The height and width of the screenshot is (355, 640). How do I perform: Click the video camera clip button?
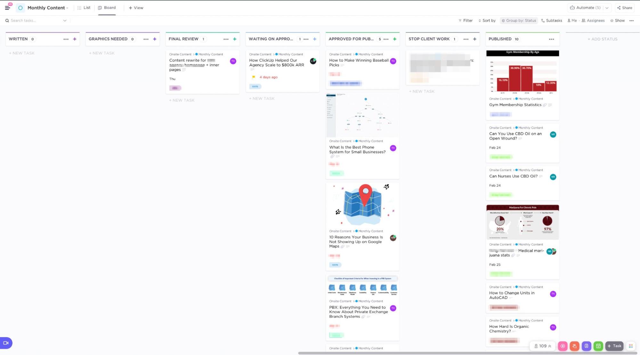point(6,343)
